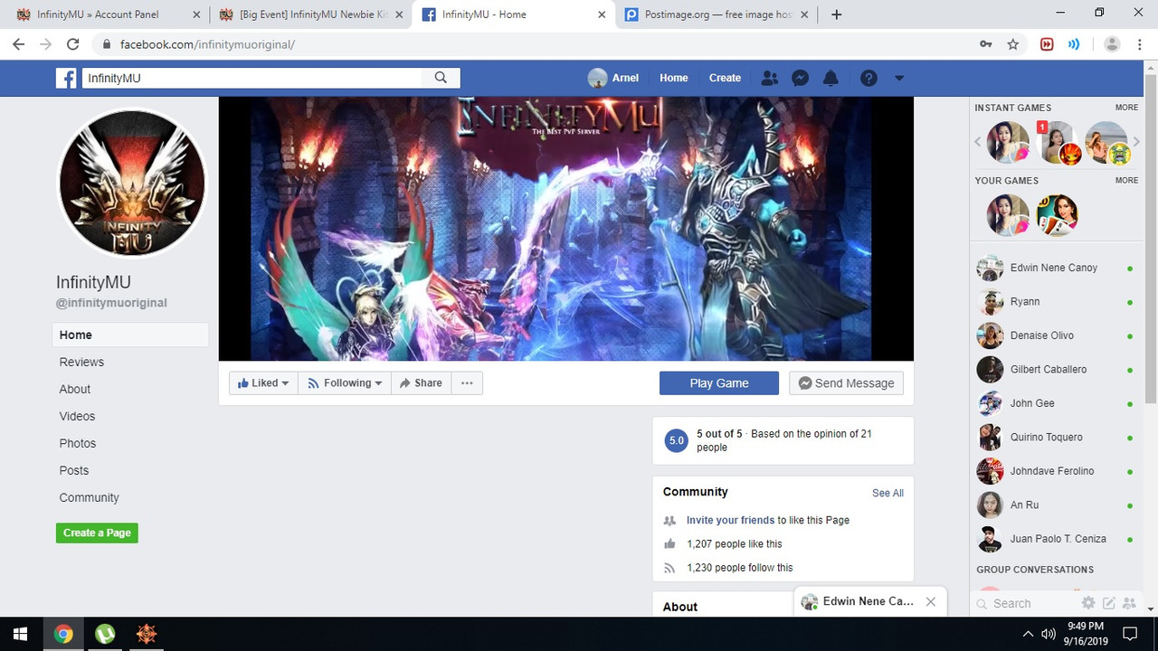Viewport: 1158px width, 651px height.
Task: Open the Notifications bell icon
Action: click(831, 78)
